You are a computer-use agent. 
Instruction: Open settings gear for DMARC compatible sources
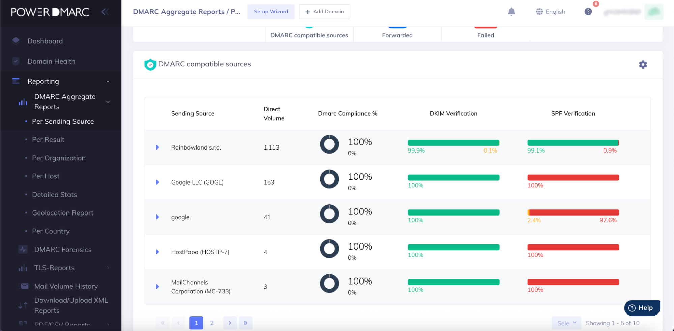[x=643, y=64]
